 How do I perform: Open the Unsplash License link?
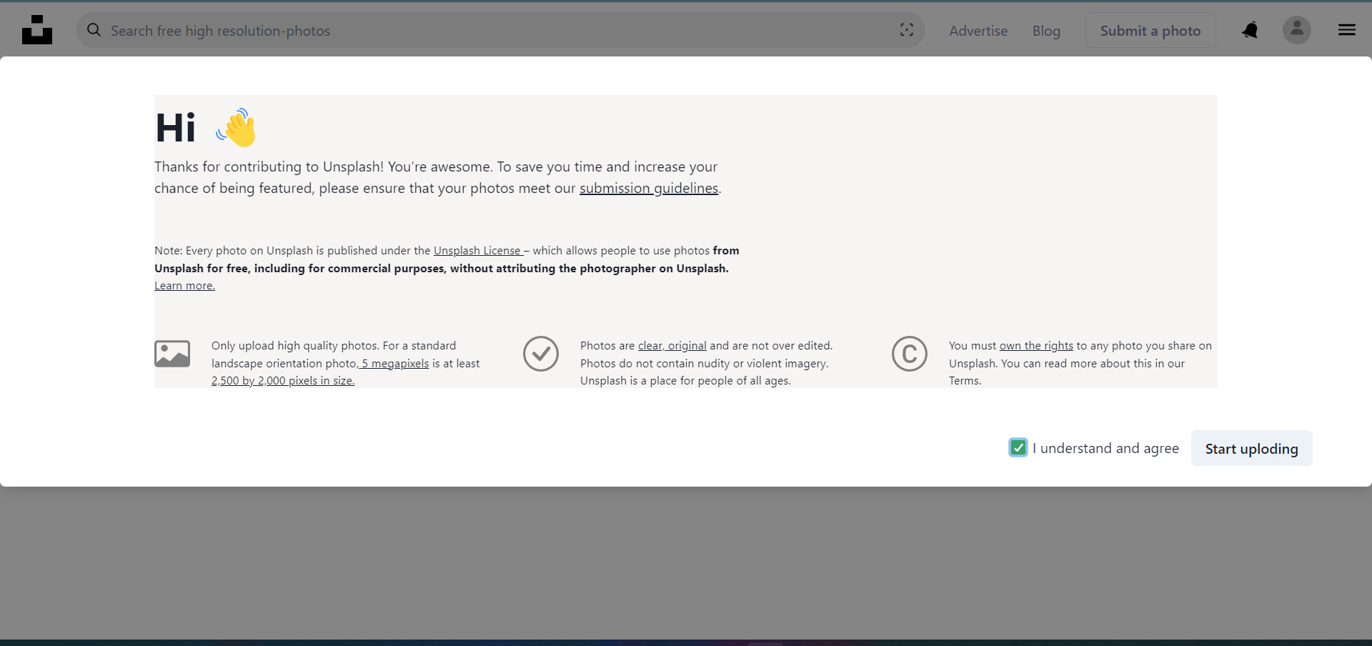click(x=478, y=251)
